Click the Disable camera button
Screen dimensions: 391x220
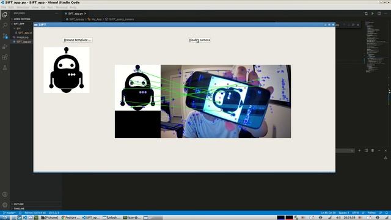[x=199, y=40]
